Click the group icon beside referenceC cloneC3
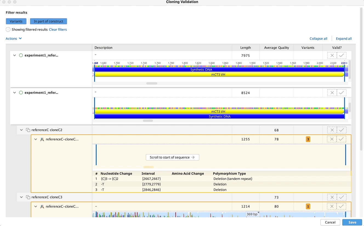This screenshot has width=364, height=226. pos(28,197)
